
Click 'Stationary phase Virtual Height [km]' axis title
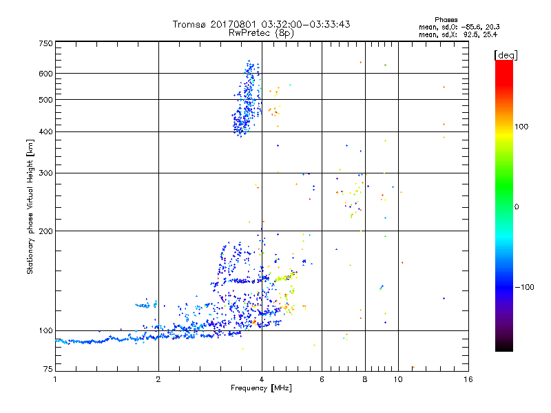point(30,207)
